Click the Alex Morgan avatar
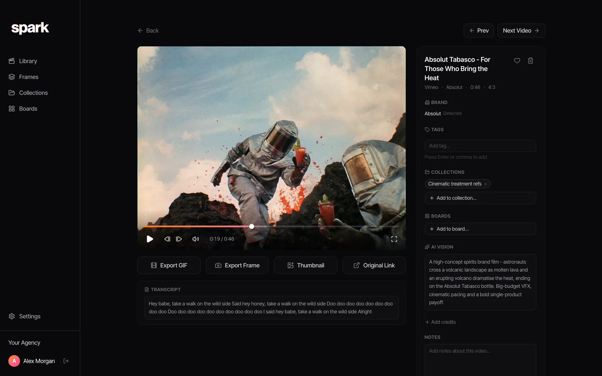Viewport: 602px width, 376px height. pos(14,361)
